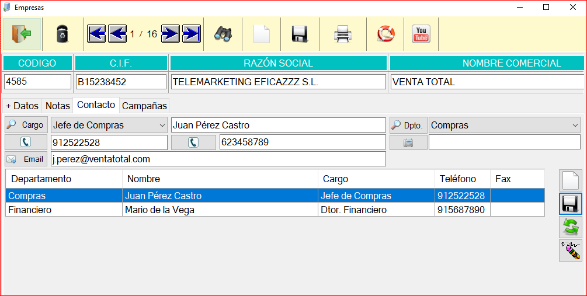Screen dimensions: 587x296
Task: Switch to the Notas tab
Action: pyautogui.click(x=58, y=106)
